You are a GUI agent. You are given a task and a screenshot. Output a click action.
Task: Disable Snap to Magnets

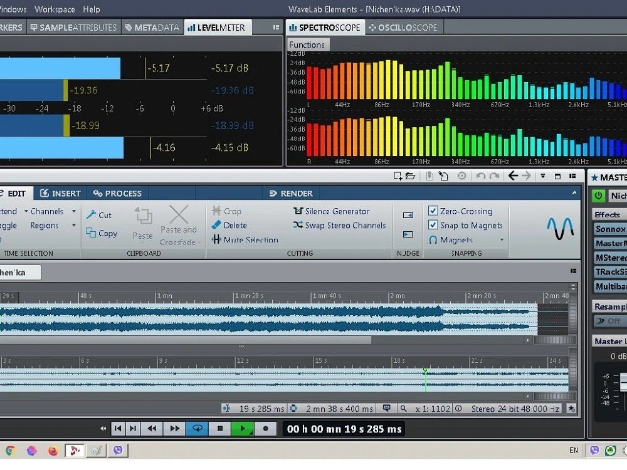point(433,225)
